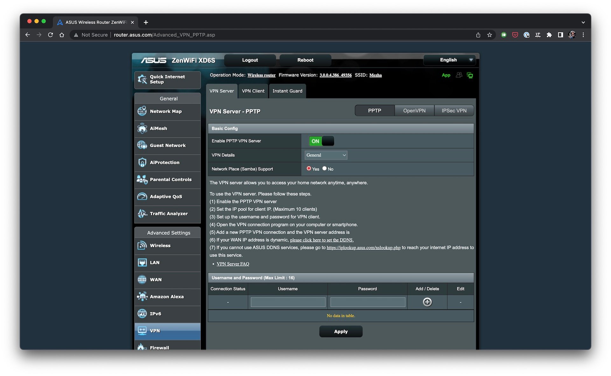Click the Add new VPN user button

click(427, 302)
